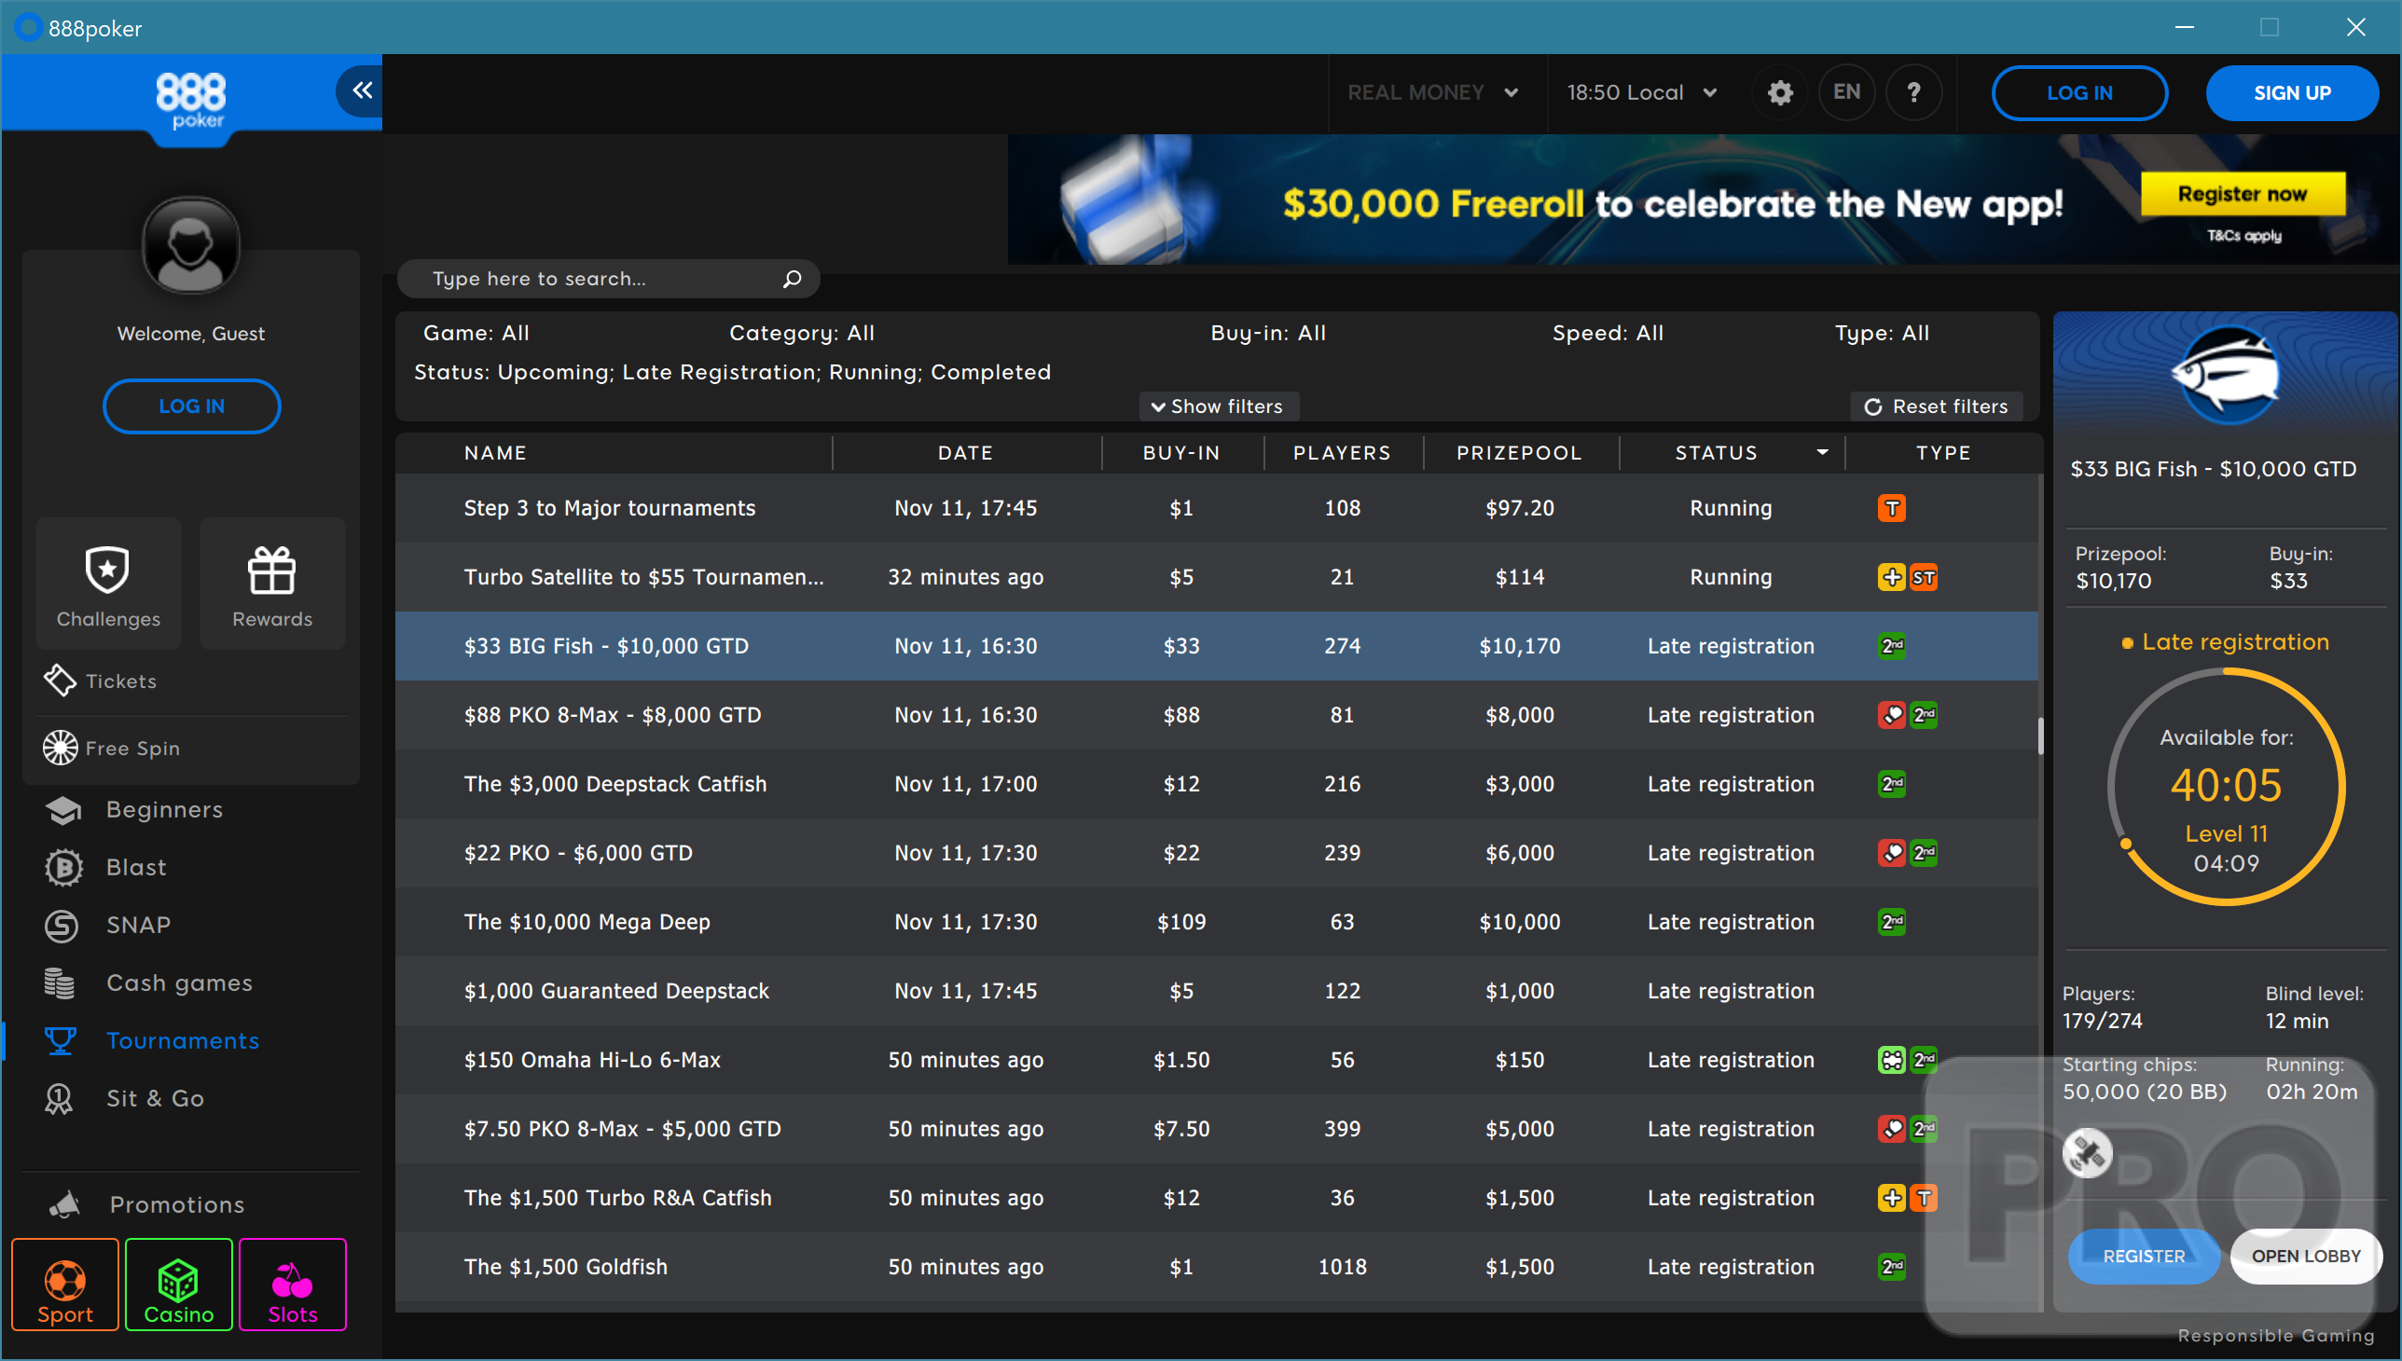Click the ST satellite icon on Turbo Satellite row
Image resolution: width=2402 pixels, height=1361 pixels.
coord(1924,578)
